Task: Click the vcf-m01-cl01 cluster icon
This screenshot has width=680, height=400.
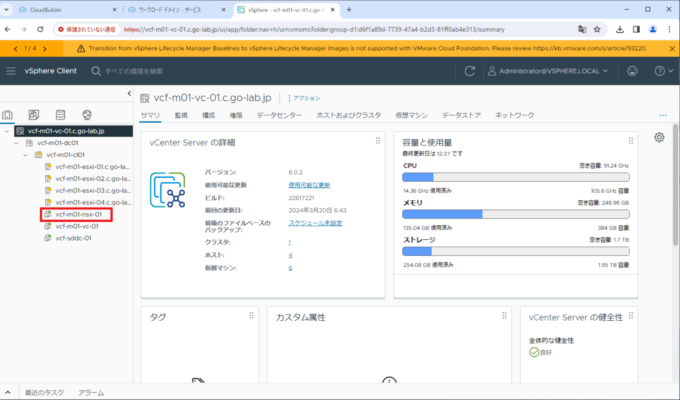Action: click(x=39, y=155)
